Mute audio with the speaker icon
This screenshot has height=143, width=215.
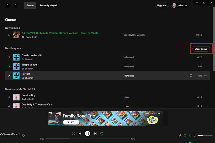click(195, 136)
